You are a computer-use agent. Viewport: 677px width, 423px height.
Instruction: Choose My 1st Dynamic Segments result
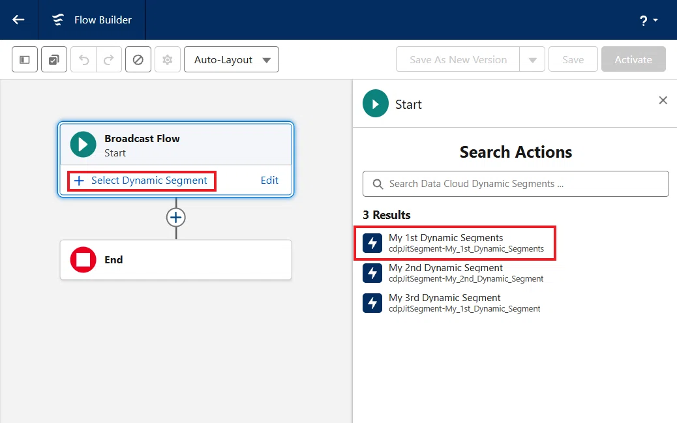[x=455, y=243]
